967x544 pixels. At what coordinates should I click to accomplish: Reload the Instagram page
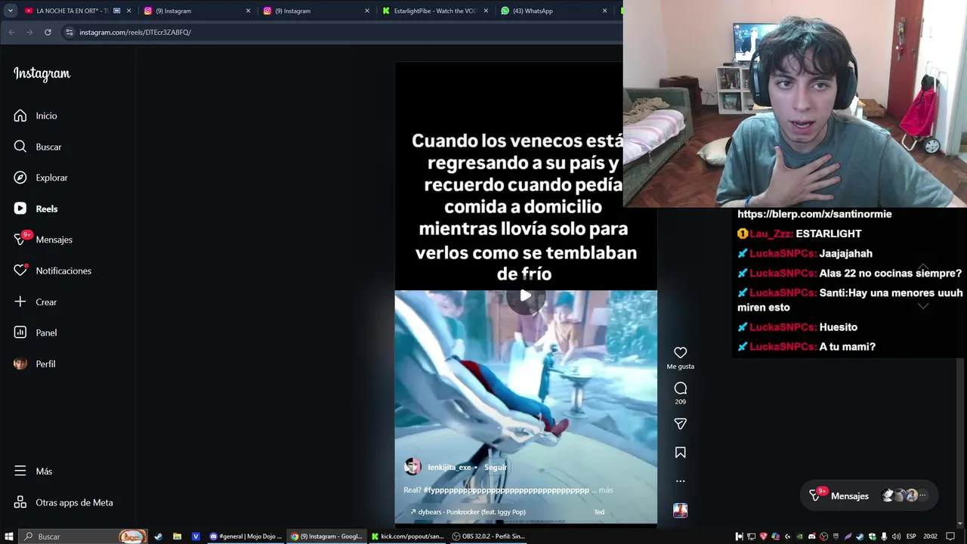(x=48, y=32)
